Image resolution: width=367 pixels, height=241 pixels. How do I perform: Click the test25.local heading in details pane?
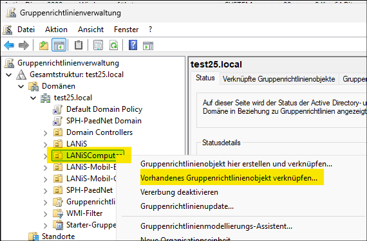[x=216, y=64]
